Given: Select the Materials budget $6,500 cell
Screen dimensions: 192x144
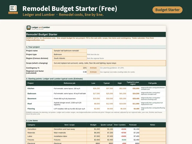Looking at the screenshot, I should [x=93, y=133].
